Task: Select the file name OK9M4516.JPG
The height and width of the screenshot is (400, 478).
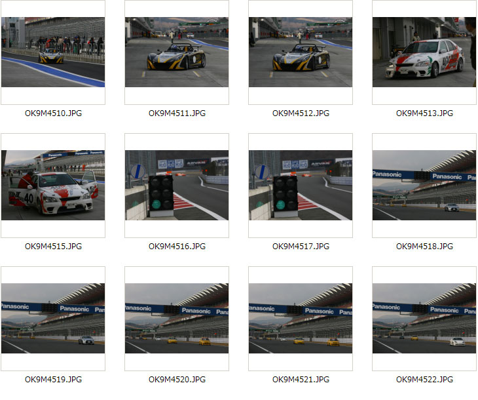Action: pyautogui.click(x=177, y=247)
